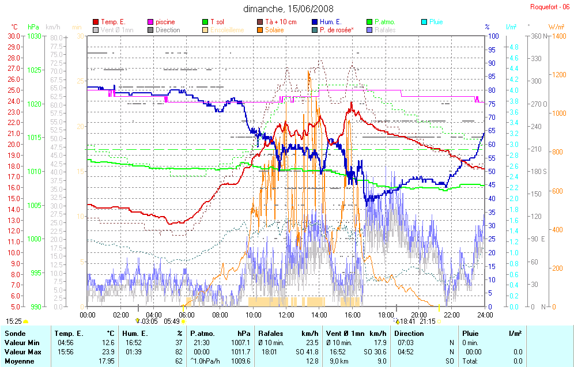Click the pressure trend ^1.0hPa/h
Screen dimensions: 574x367
205,361
